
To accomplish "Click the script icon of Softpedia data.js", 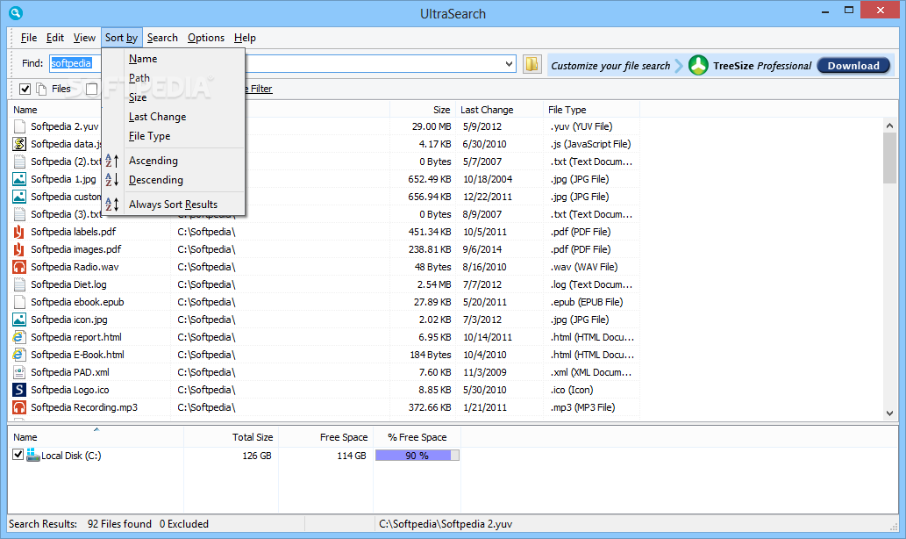I will [x=19, y=143].
